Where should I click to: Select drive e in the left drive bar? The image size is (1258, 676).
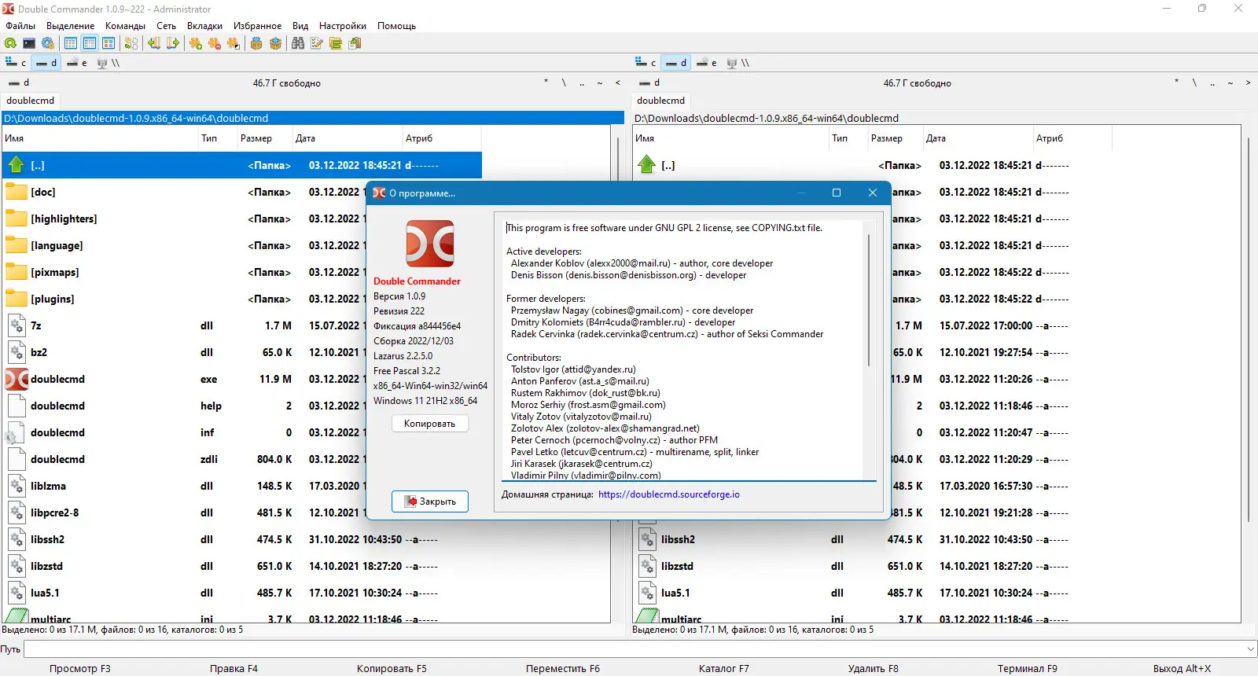click(77, 63)
